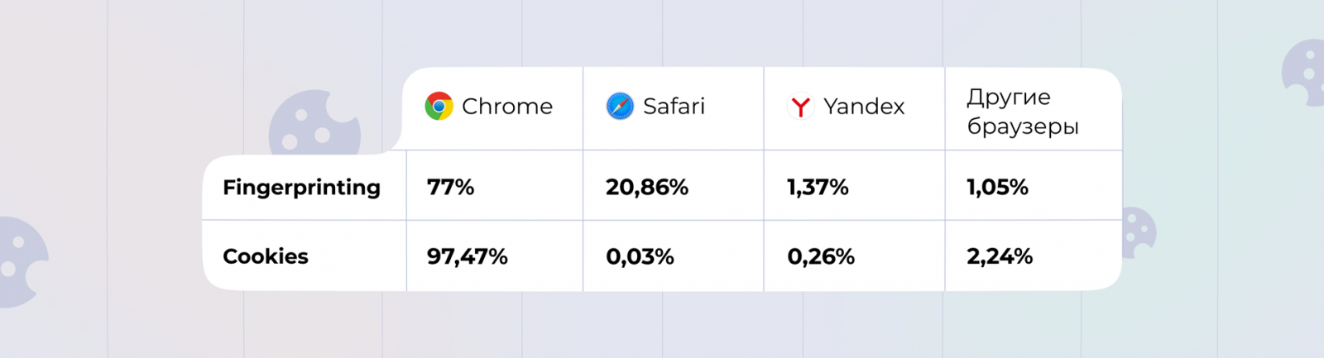The image size is (1324, 358).
Task: Click the Safari column header label
Action: click(674, 107)
